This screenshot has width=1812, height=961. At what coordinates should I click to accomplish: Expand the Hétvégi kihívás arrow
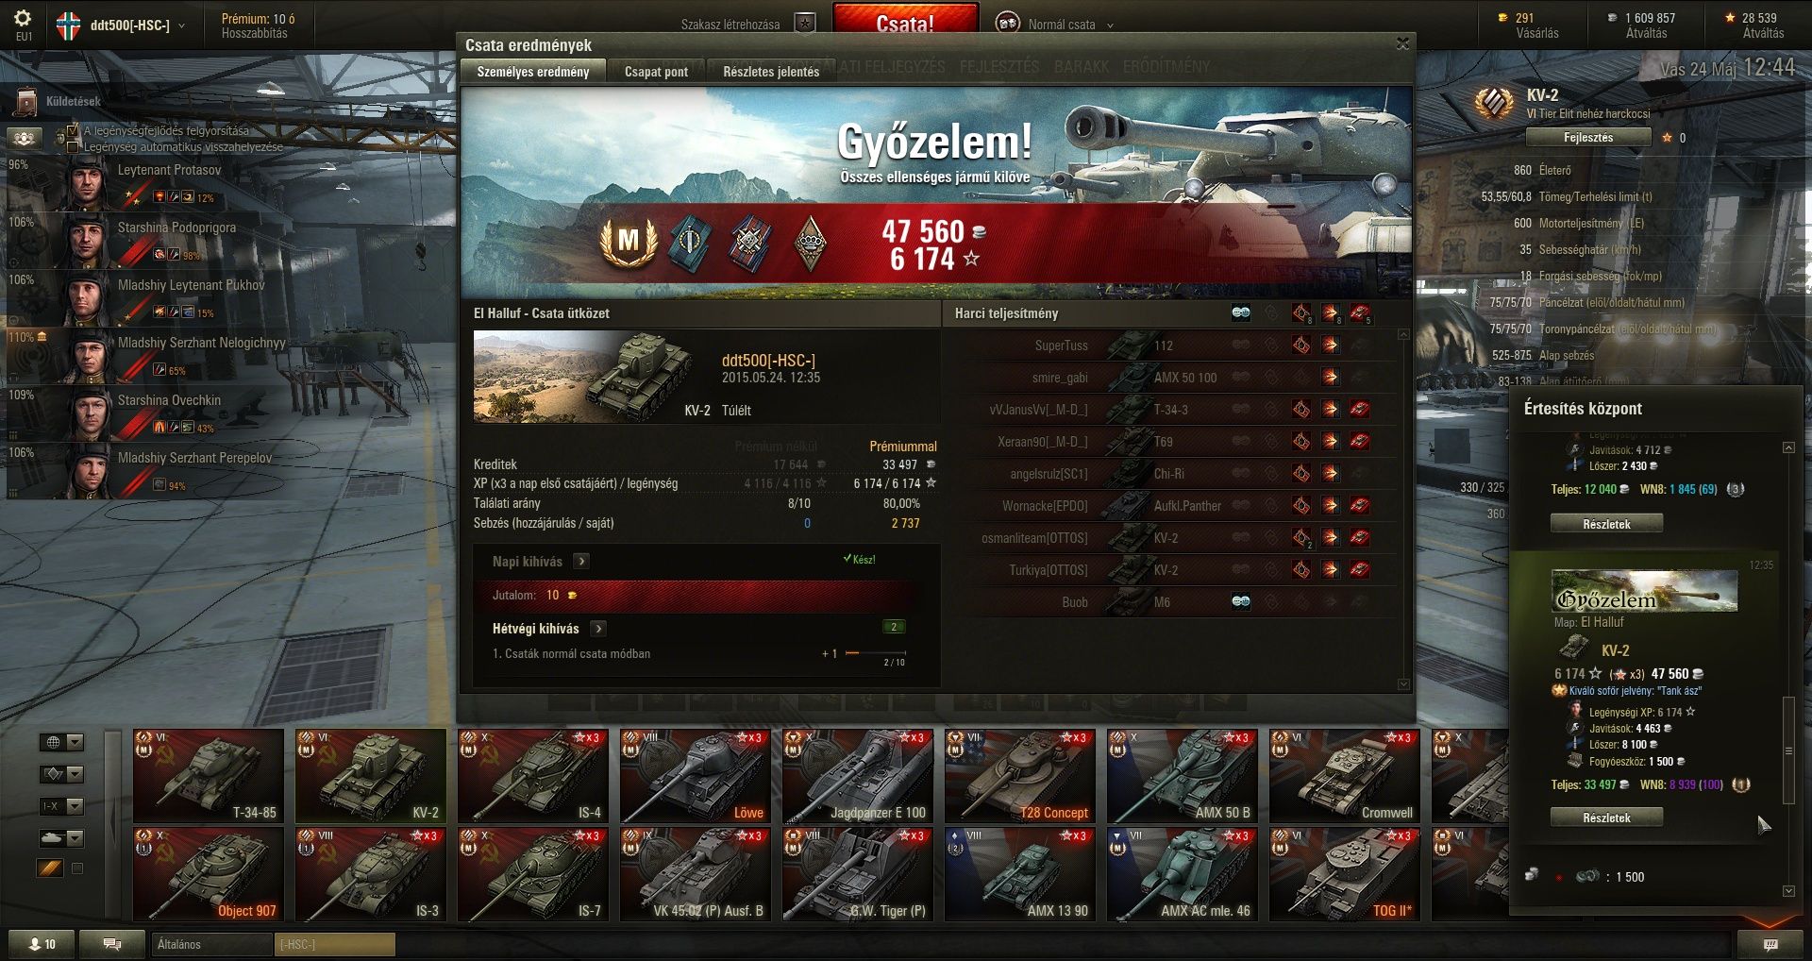point(598,629)
